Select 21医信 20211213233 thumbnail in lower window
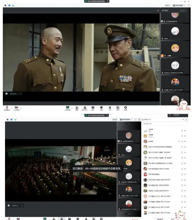This screenshot has width=195, height=220. point(129,205)
